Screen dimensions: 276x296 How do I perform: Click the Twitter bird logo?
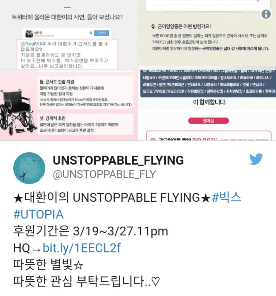click(256, 159)
